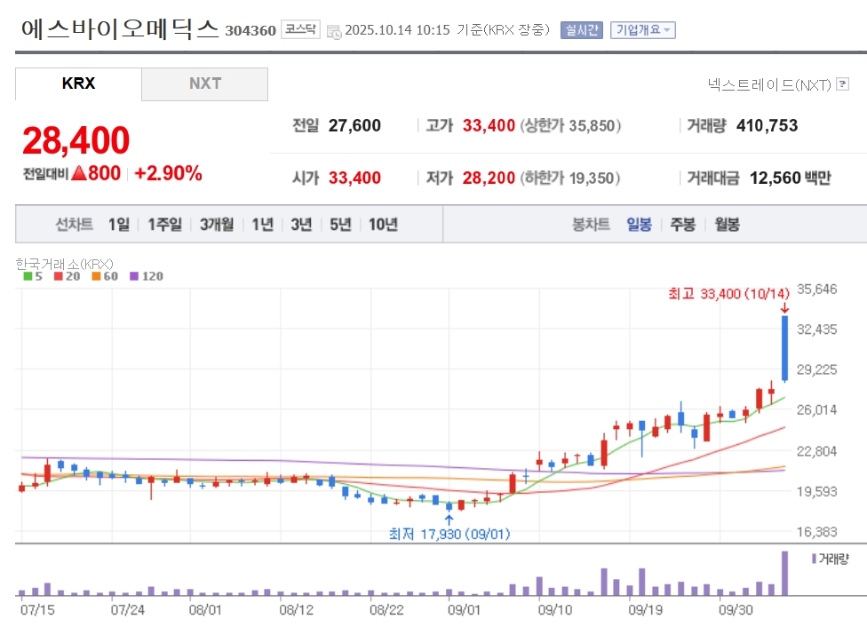This screenshot has width=867, height=635.
Task: Click the 최저 17,930 low marker
Action: pos(449,534)
